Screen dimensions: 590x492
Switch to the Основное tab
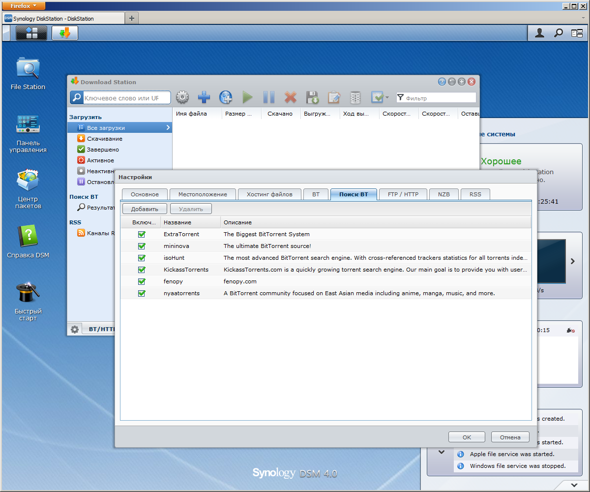click(x=145, y=194)
